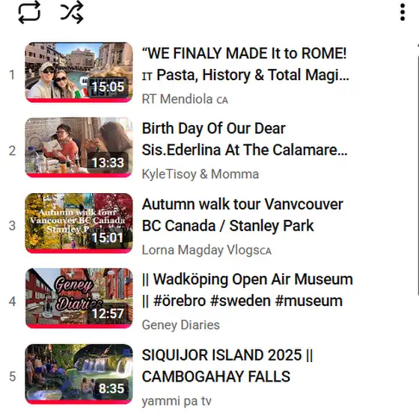Click the Birth Day video thumbnail

79,147
